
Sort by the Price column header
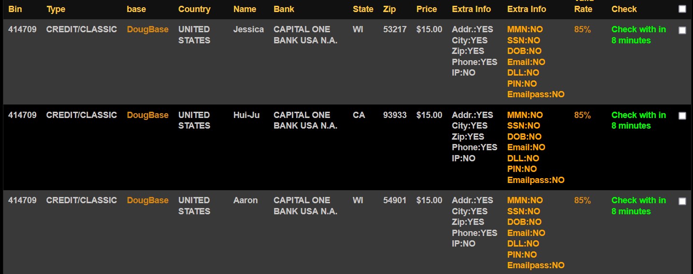427,9
